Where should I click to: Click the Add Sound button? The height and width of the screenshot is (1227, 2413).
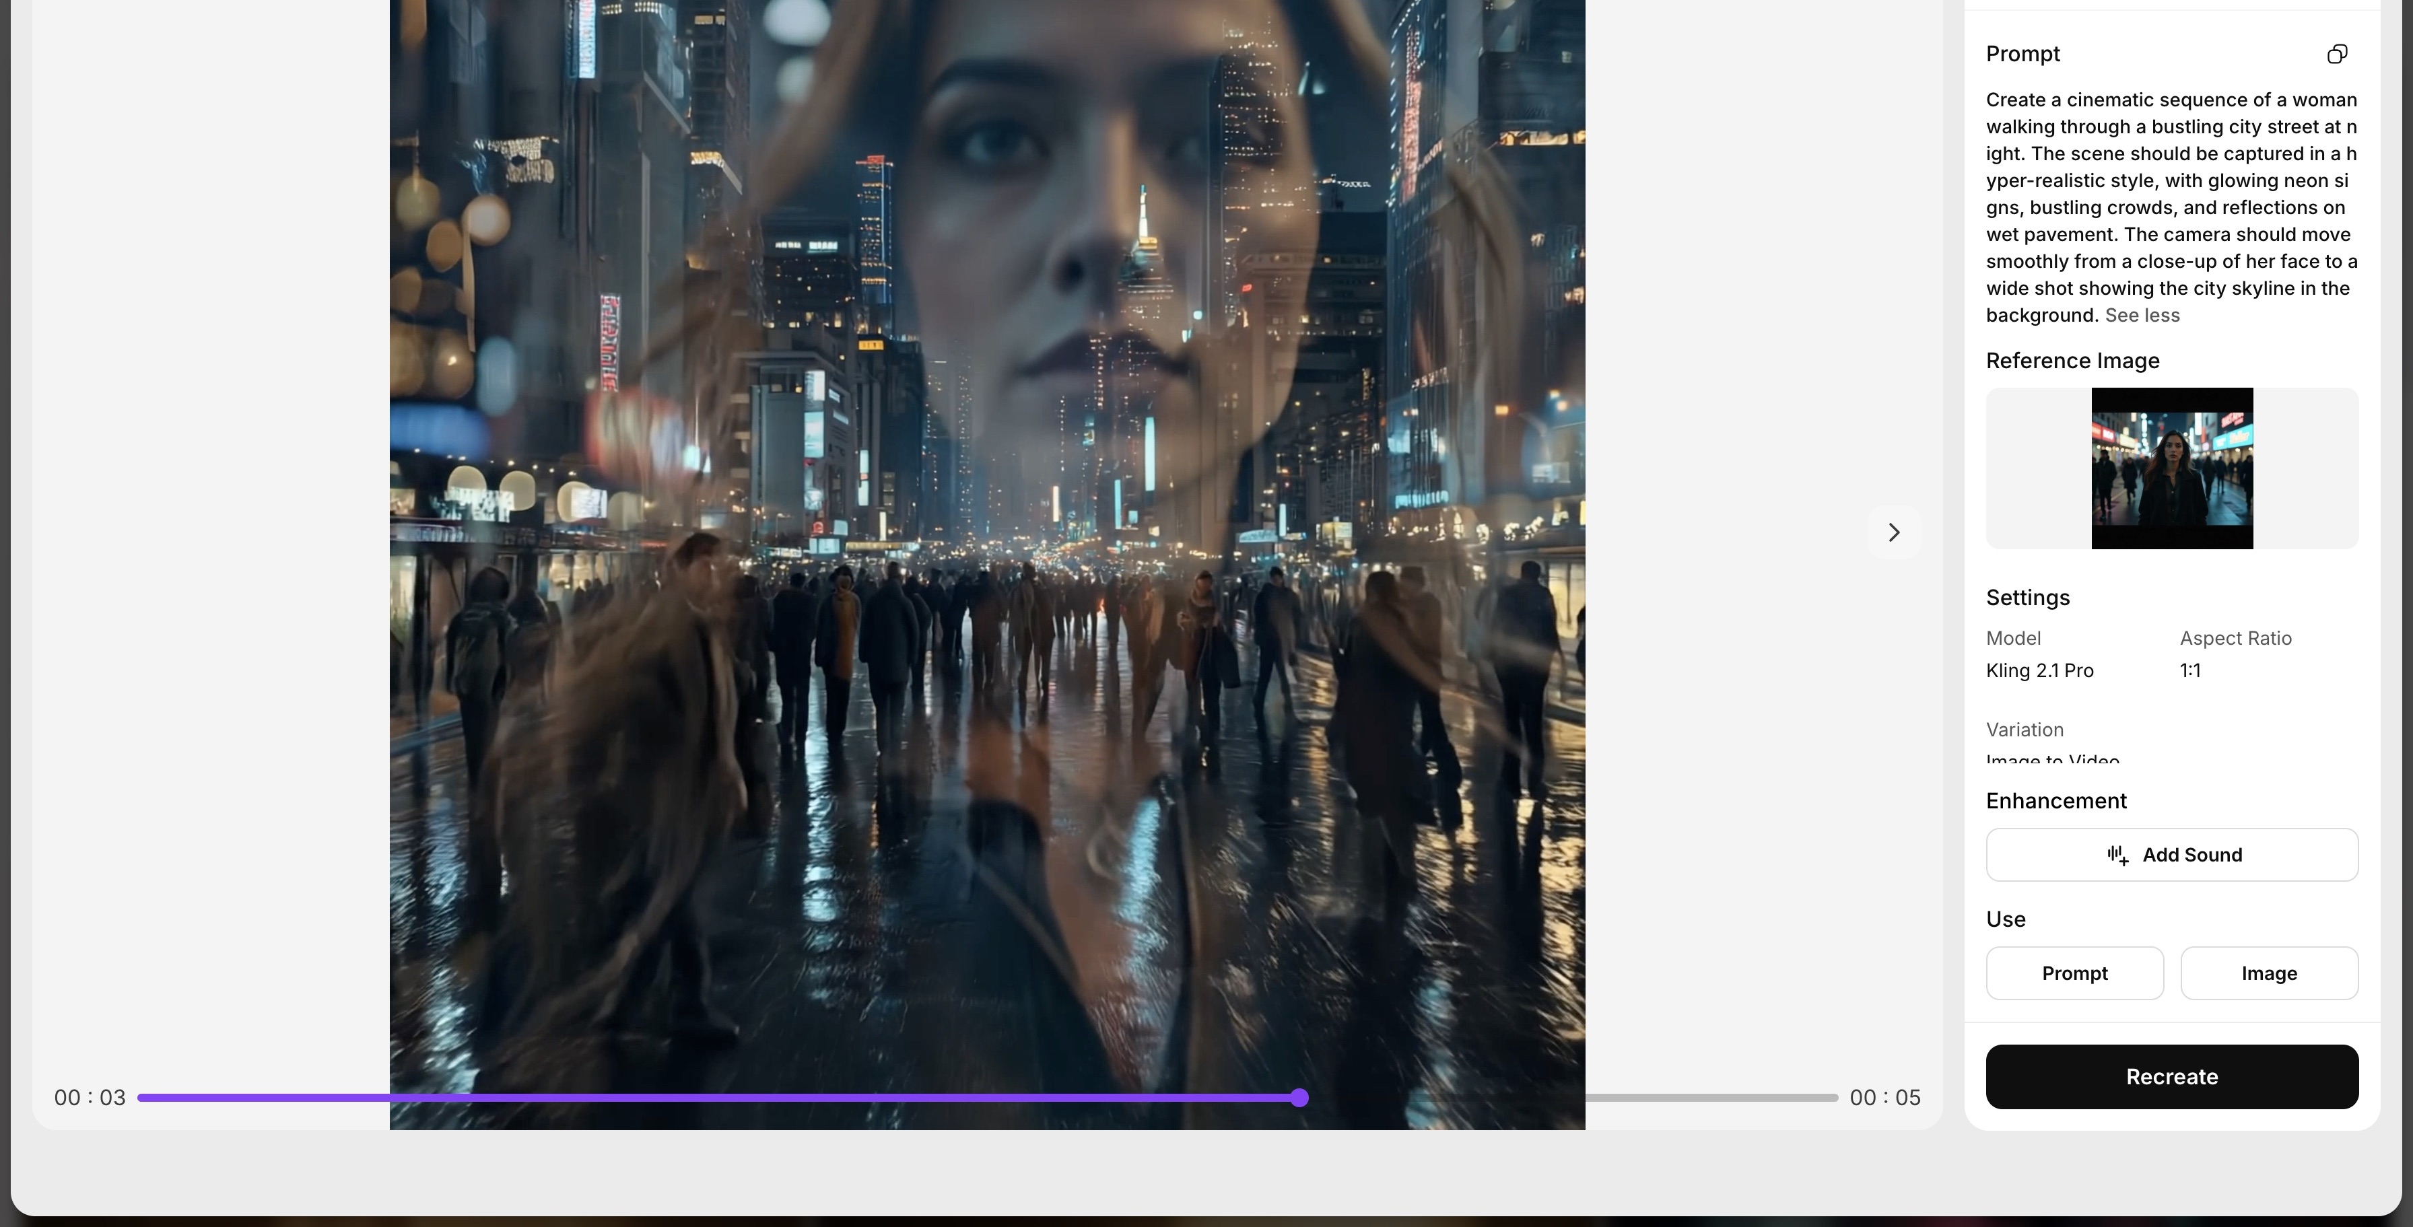2172,854
